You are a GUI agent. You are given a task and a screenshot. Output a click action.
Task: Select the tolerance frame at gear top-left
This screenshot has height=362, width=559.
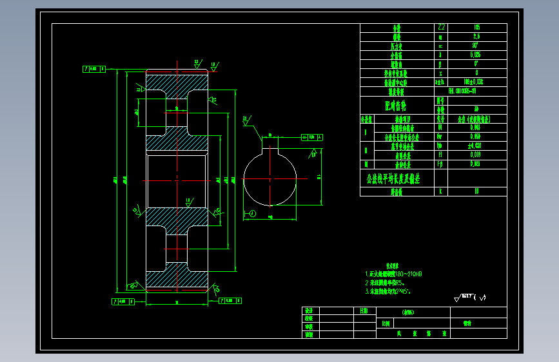coord(93,69)
